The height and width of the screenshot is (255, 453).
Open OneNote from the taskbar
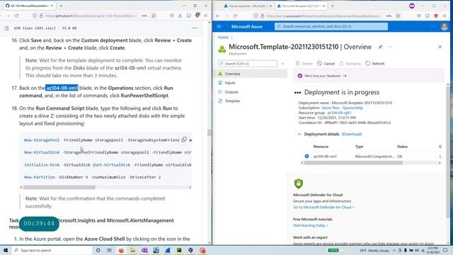tap(144, 250)
